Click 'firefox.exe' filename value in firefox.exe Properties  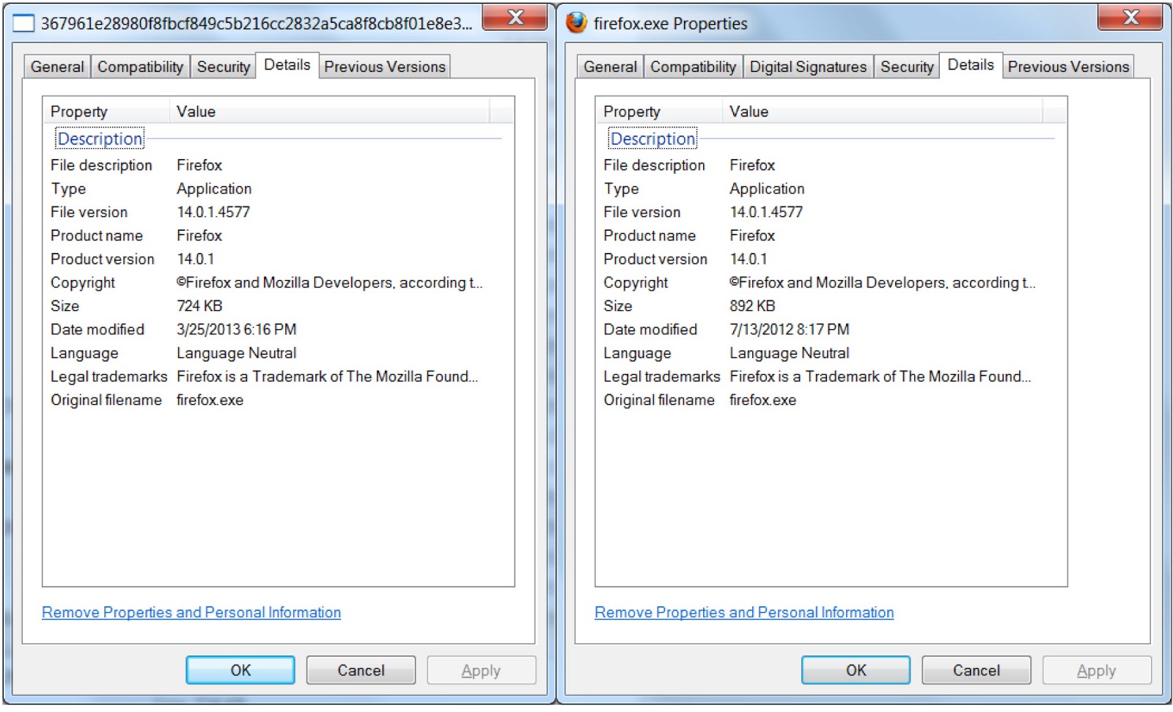pos(763,400)
